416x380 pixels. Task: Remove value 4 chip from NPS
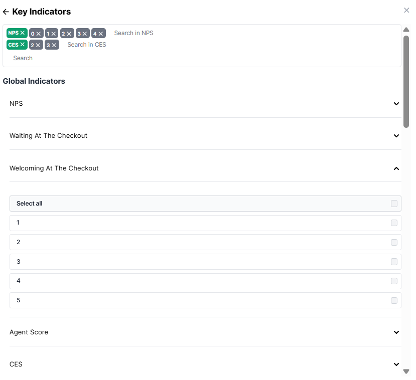[x=101, y=34]
